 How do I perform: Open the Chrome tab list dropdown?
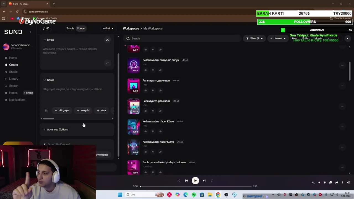tap(4, 4)
